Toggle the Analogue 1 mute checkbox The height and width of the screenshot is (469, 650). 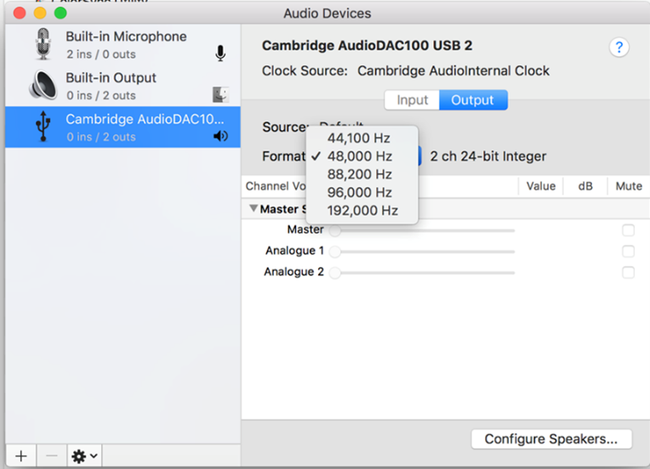click(628, 251)
